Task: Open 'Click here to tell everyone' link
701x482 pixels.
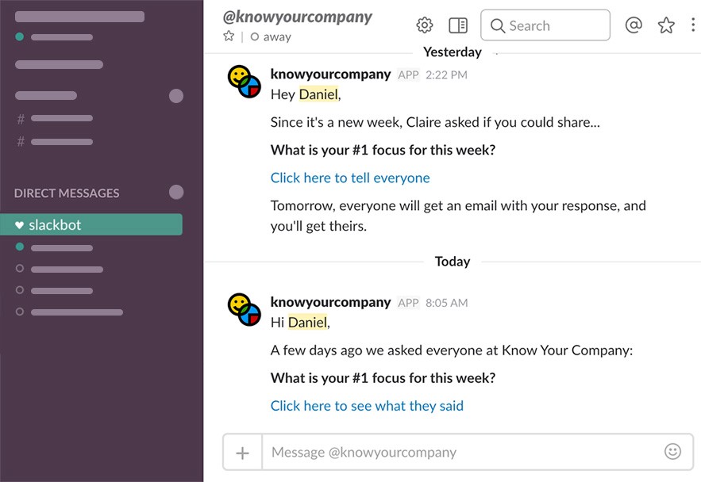Action: 350,178
